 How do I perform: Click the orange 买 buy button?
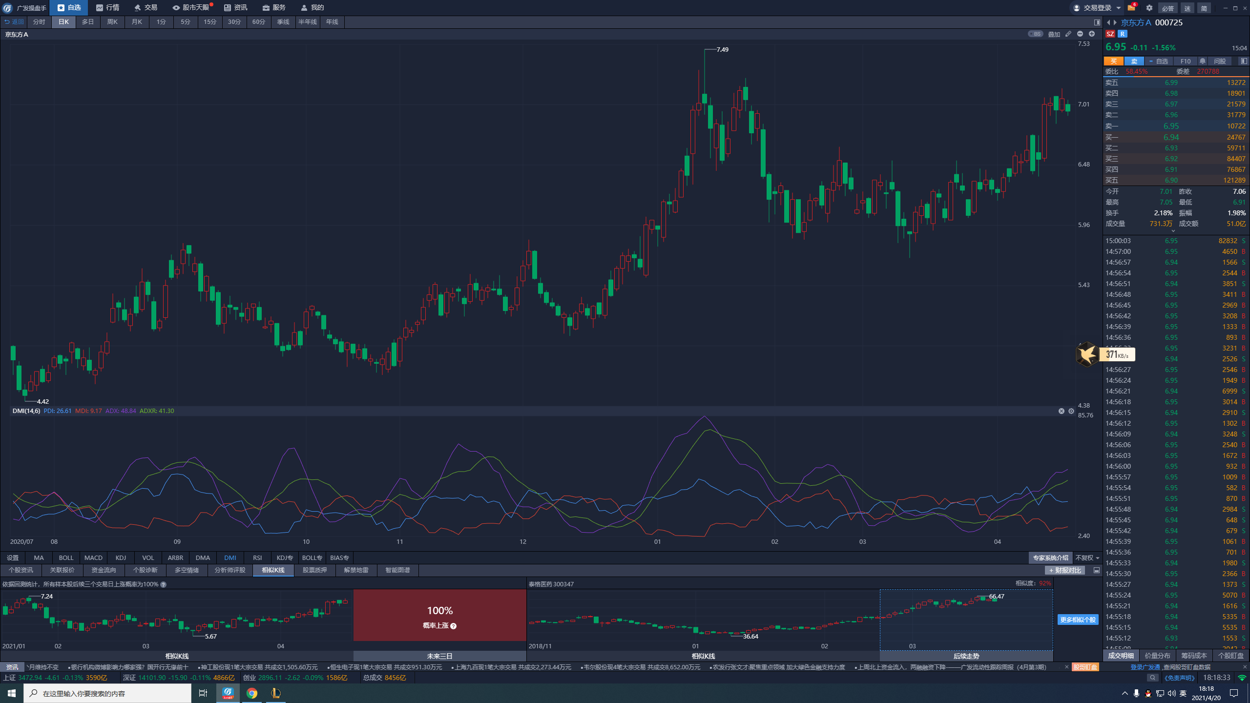coord(1113,61)
